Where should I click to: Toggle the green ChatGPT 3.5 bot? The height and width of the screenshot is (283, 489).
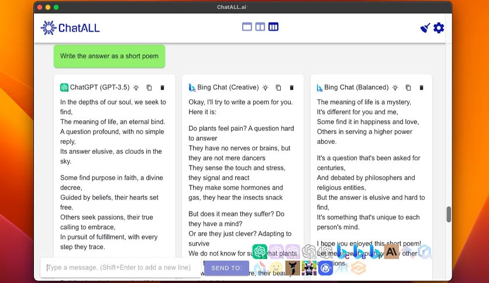260,251
